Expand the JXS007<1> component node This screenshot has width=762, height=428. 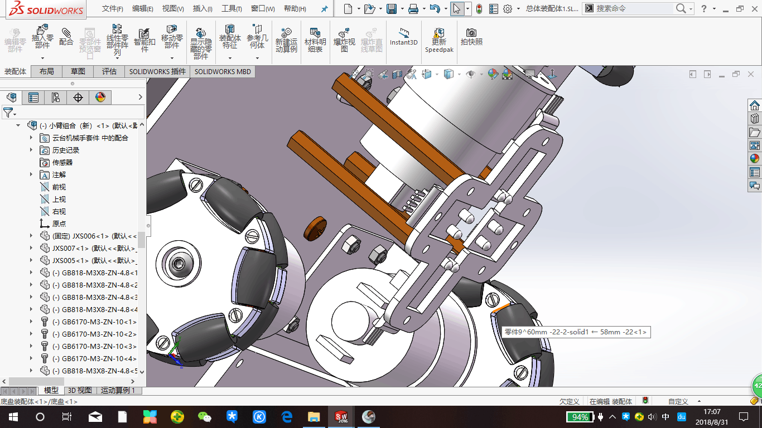pos(31,248)
